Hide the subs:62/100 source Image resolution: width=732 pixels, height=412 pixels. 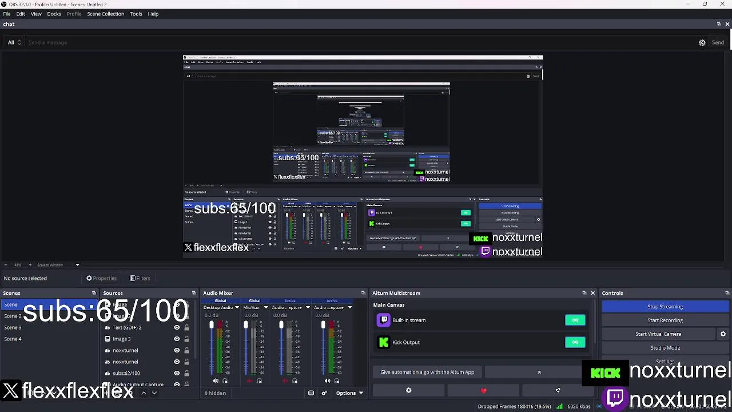point(177,373)
